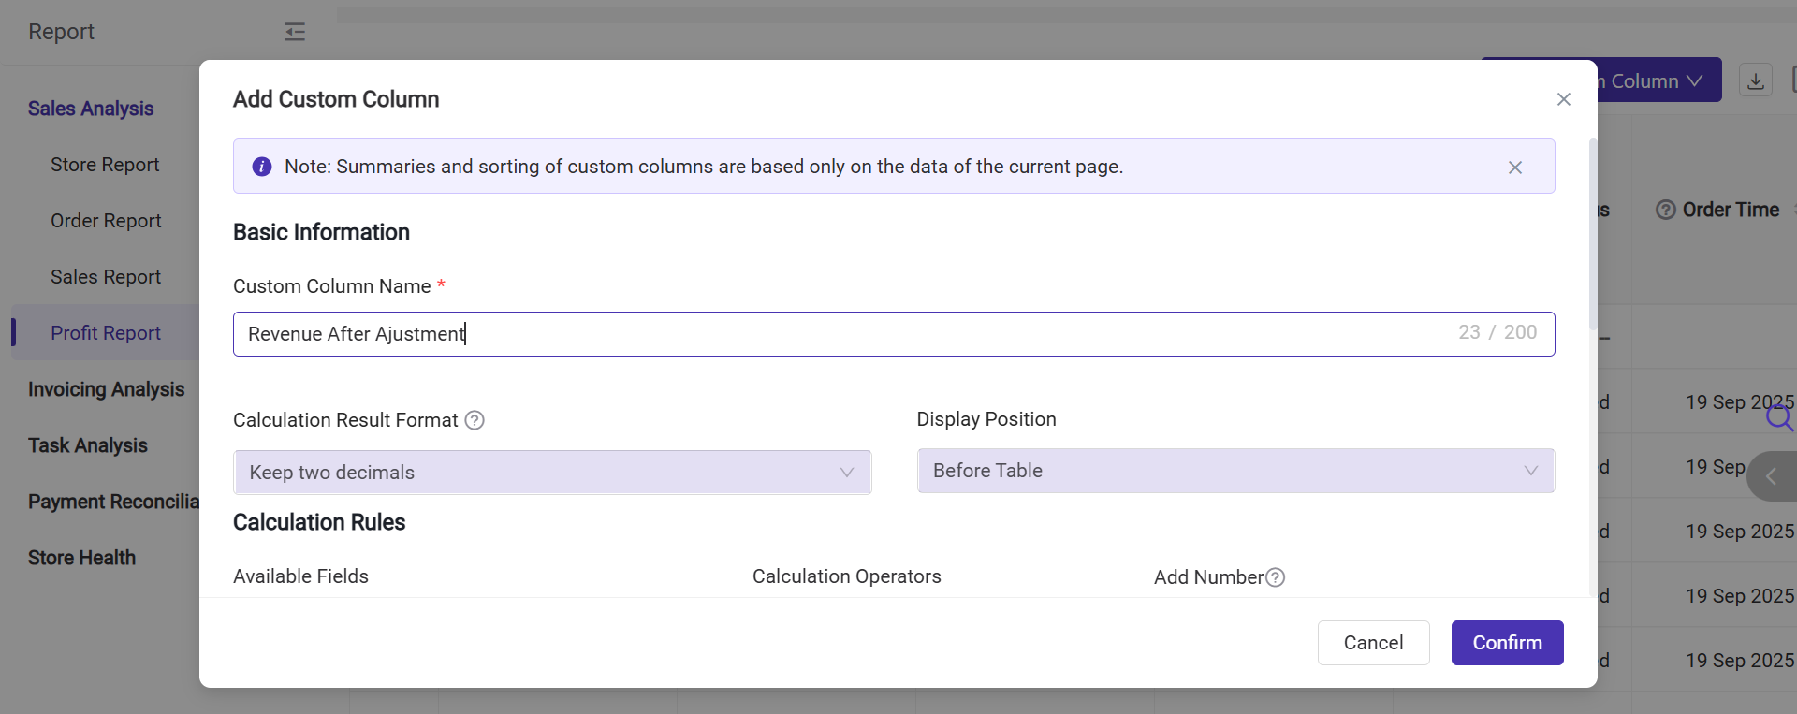Dismiss the note banner about summaries
The width and height of the screenshot is (1797, 714).
(1514, 168)
